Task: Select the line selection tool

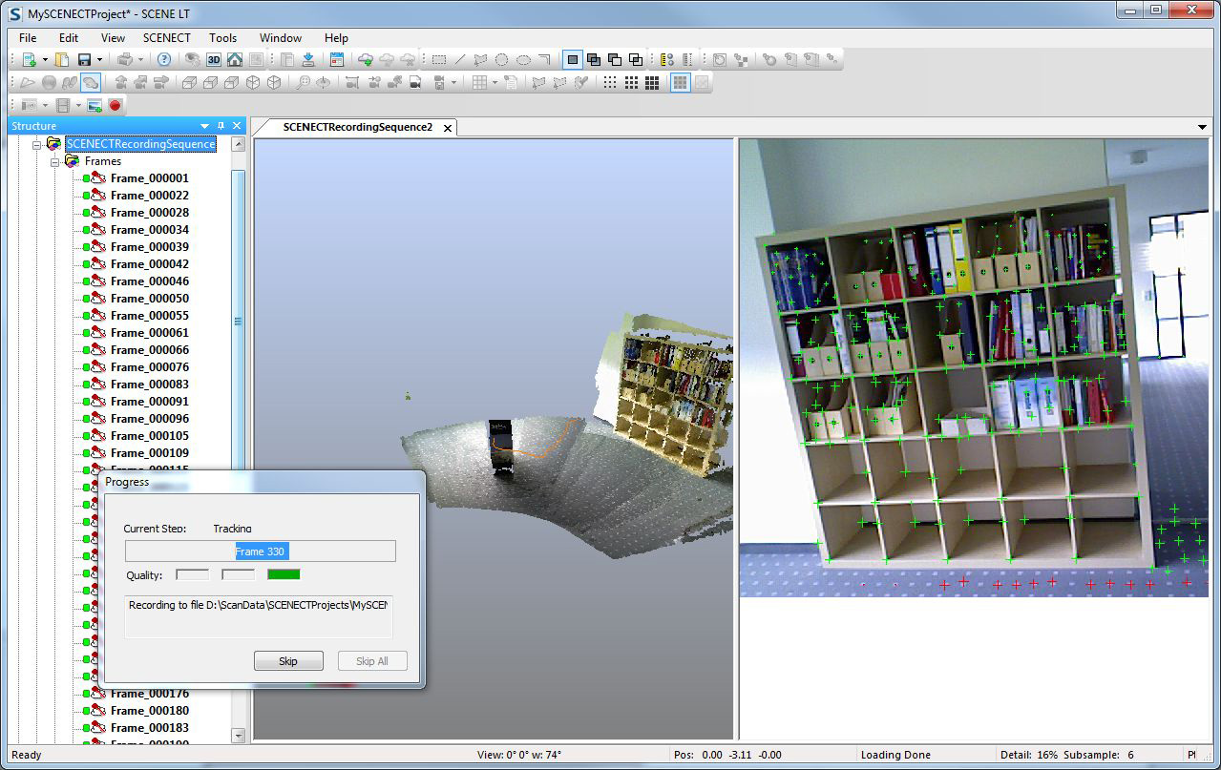Action: click(x=459, y=59)
